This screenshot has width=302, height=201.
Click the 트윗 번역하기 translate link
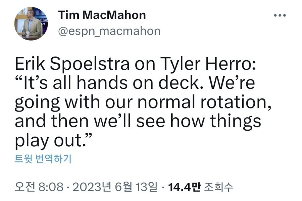coord(43,158)
